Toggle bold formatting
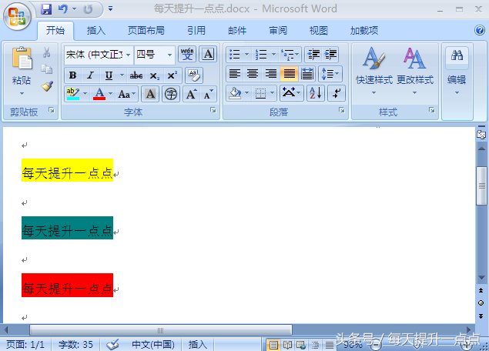The width and height of the screenshot is (489, 351). point(72,75)
